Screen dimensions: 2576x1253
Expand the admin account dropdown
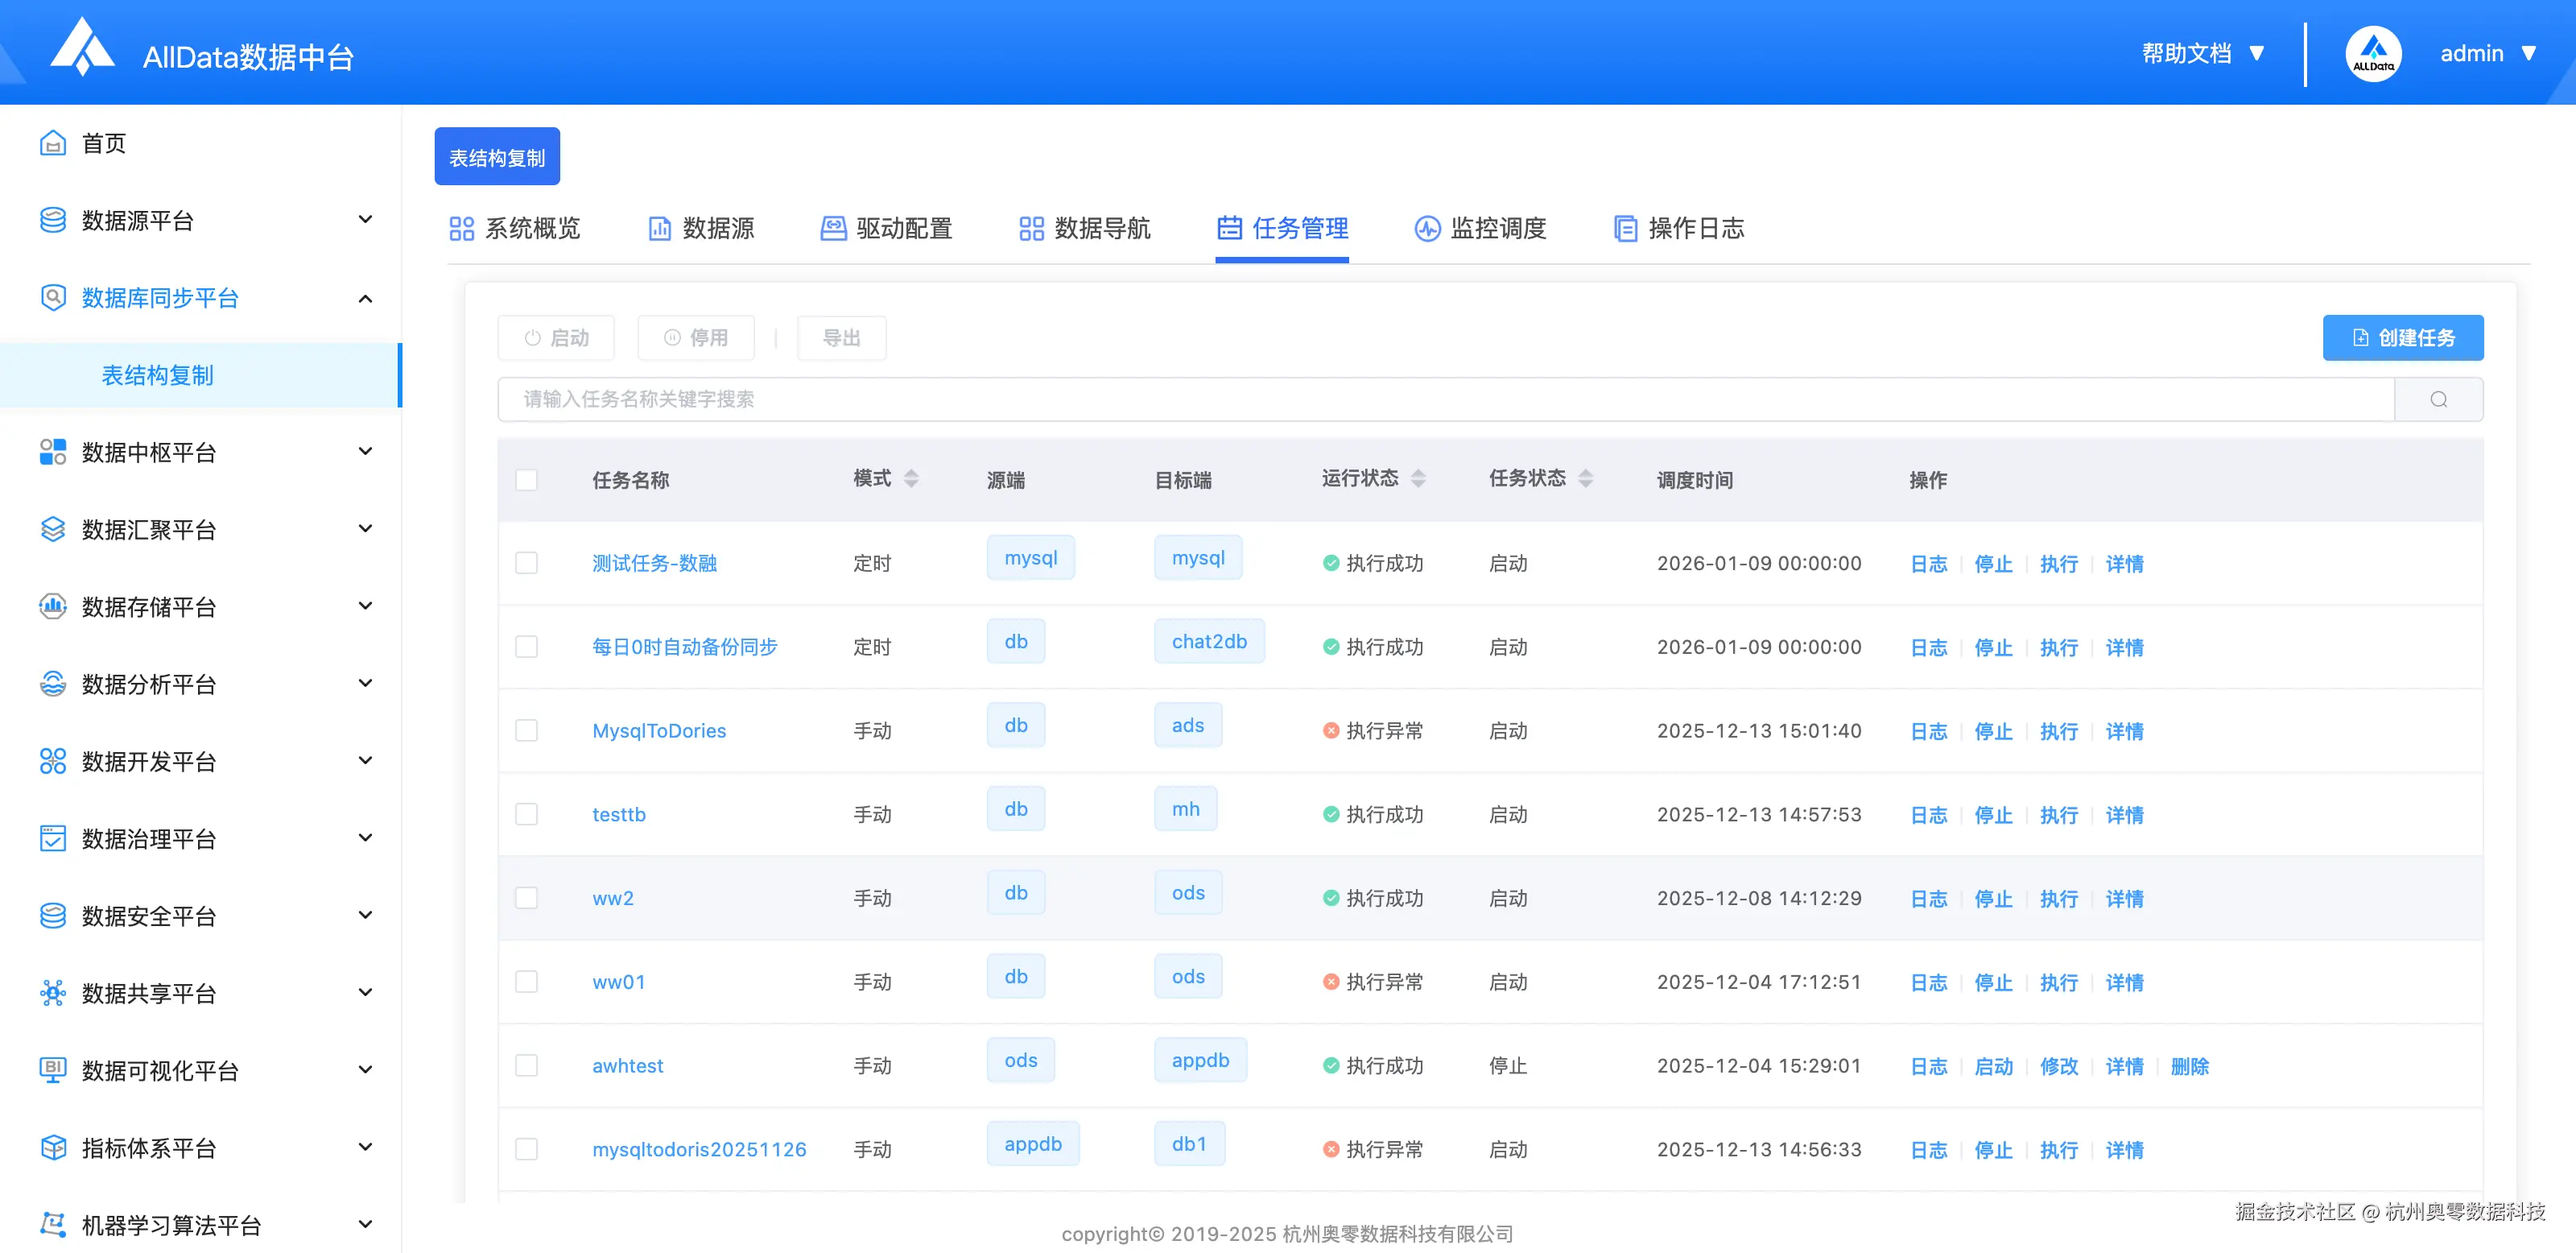(x=2489, y=53)
